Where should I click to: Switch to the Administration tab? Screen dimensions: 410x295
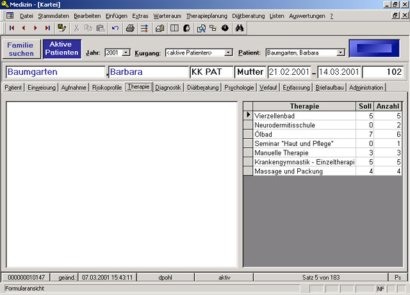coord(366,88)
